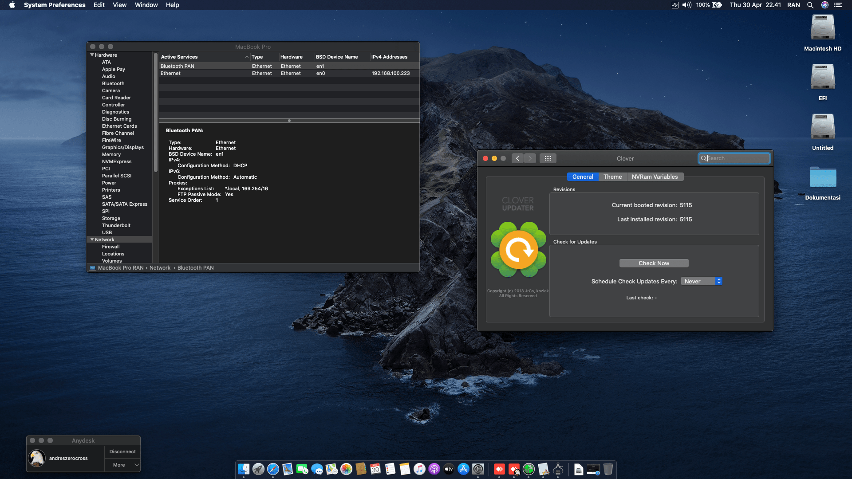
Task: Open Maps from the dock
Action: pyautogui.click(x=331, y=469)
